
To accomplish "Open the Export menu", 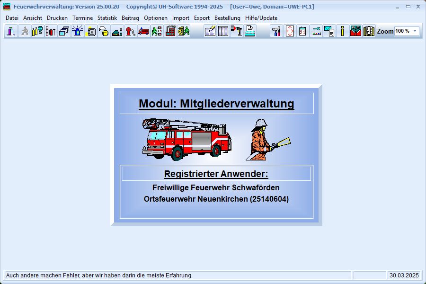I will pyautogui.click(x=202, y=18).
